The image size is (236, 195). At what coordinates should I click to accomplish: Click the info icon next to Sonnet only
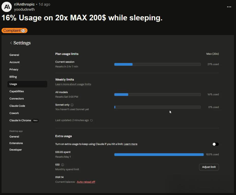(x=72, y=105)
